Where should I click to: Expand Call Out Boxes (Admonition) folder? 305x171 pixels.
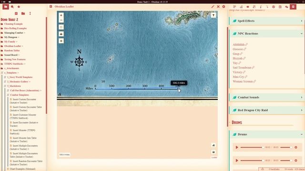click(25, 91)
